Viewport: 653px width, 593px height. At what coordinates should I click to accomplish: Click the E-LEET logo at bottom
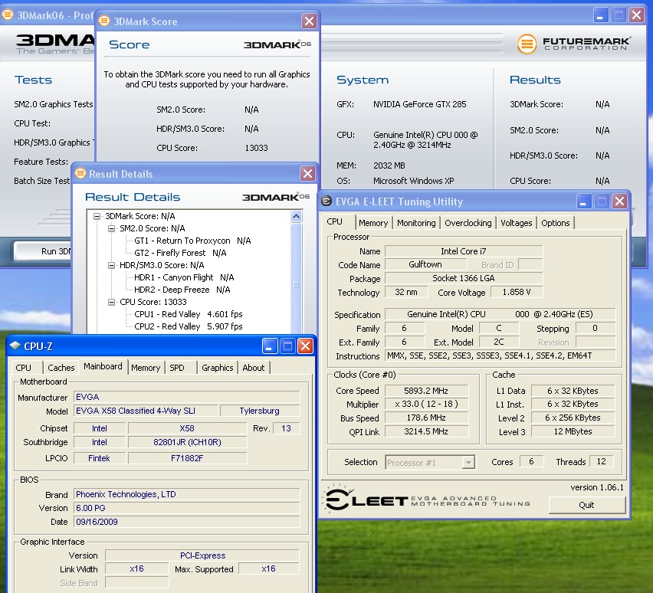click(x=428, y=500)
